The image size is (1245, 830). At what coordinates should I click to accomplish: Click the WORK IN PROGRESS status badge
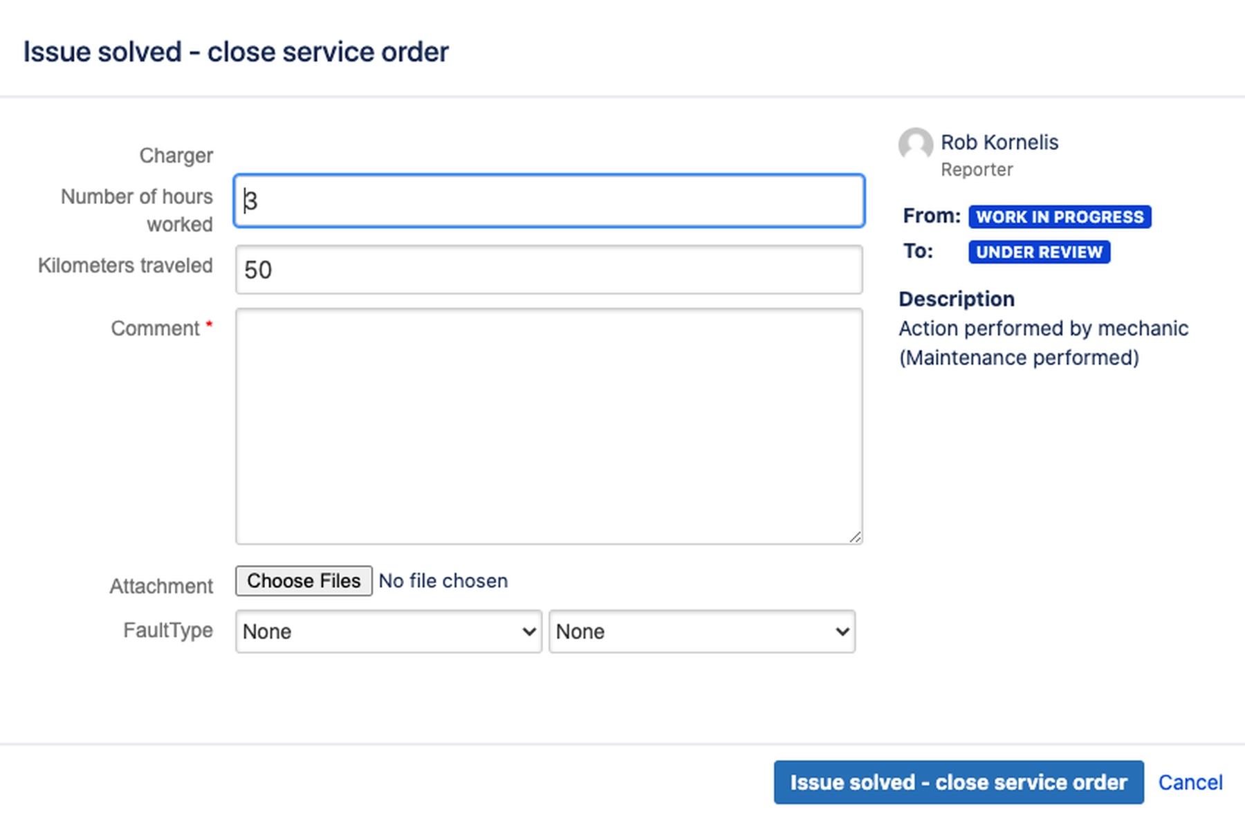coord(1059,216)
